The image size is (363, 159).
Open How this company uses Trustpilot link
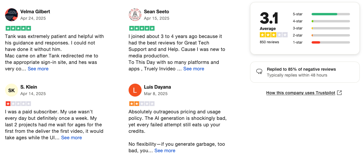pos(301,93)
